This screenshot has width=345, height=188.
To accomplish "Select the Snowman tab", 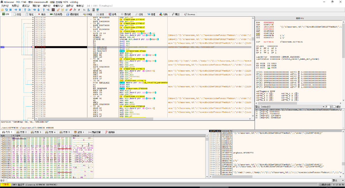I will tap(190, 14).
